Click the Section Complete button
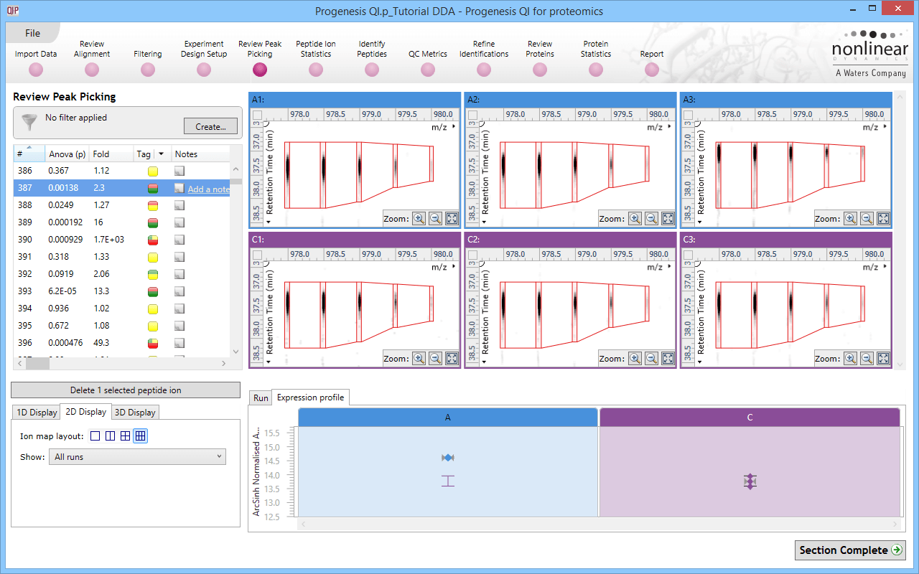The width and height of the screenshot is (919, 574). click(851, 550)
